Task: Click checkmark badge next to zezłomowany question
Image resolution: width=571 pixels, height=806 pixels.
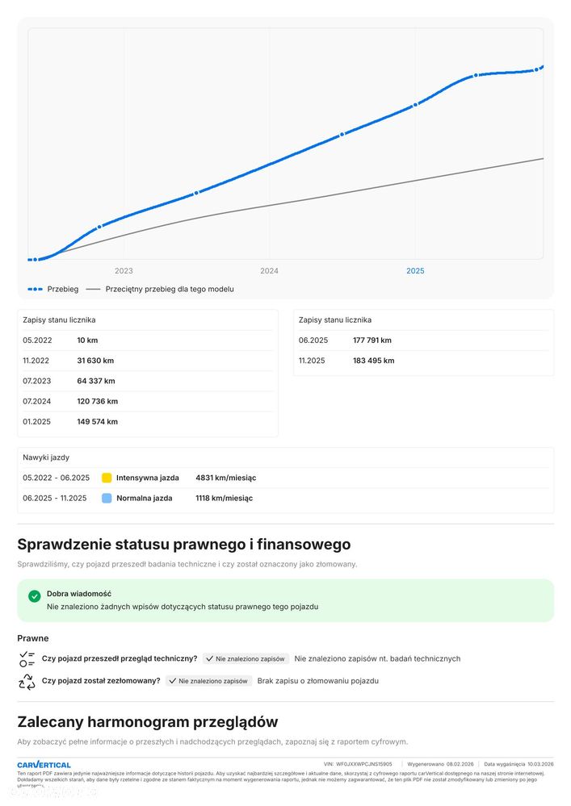Action: [209, 681]
